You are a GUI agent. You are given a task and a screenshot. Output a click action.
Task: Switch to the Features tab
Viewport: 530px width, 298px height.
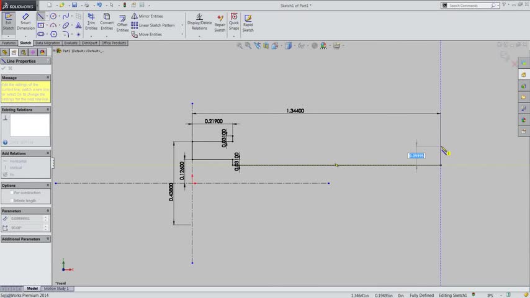(x=9, y=43)
